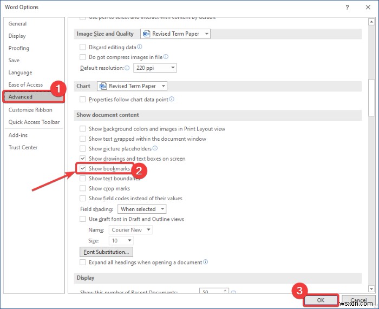Toggle Expand all headings when opening document
Viewport: 379px width, 309px height.
coord(83,262)
